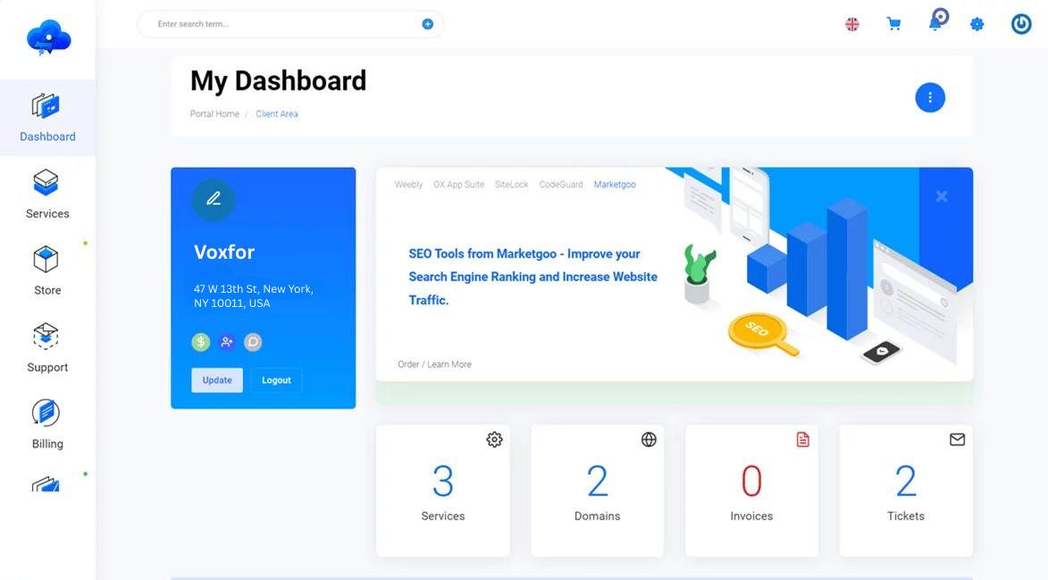Switch to the Weebly promo tab
This screenshot has height=580, width=1048.
408,184
